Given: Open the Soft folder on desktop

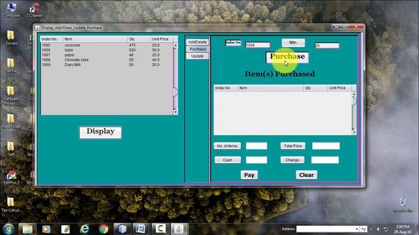Looking at the screenshot, I should click(11, 149).
